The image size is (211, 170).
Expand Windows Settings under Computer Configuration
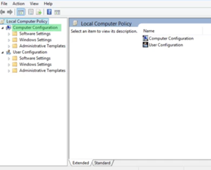tap(9, 40)
